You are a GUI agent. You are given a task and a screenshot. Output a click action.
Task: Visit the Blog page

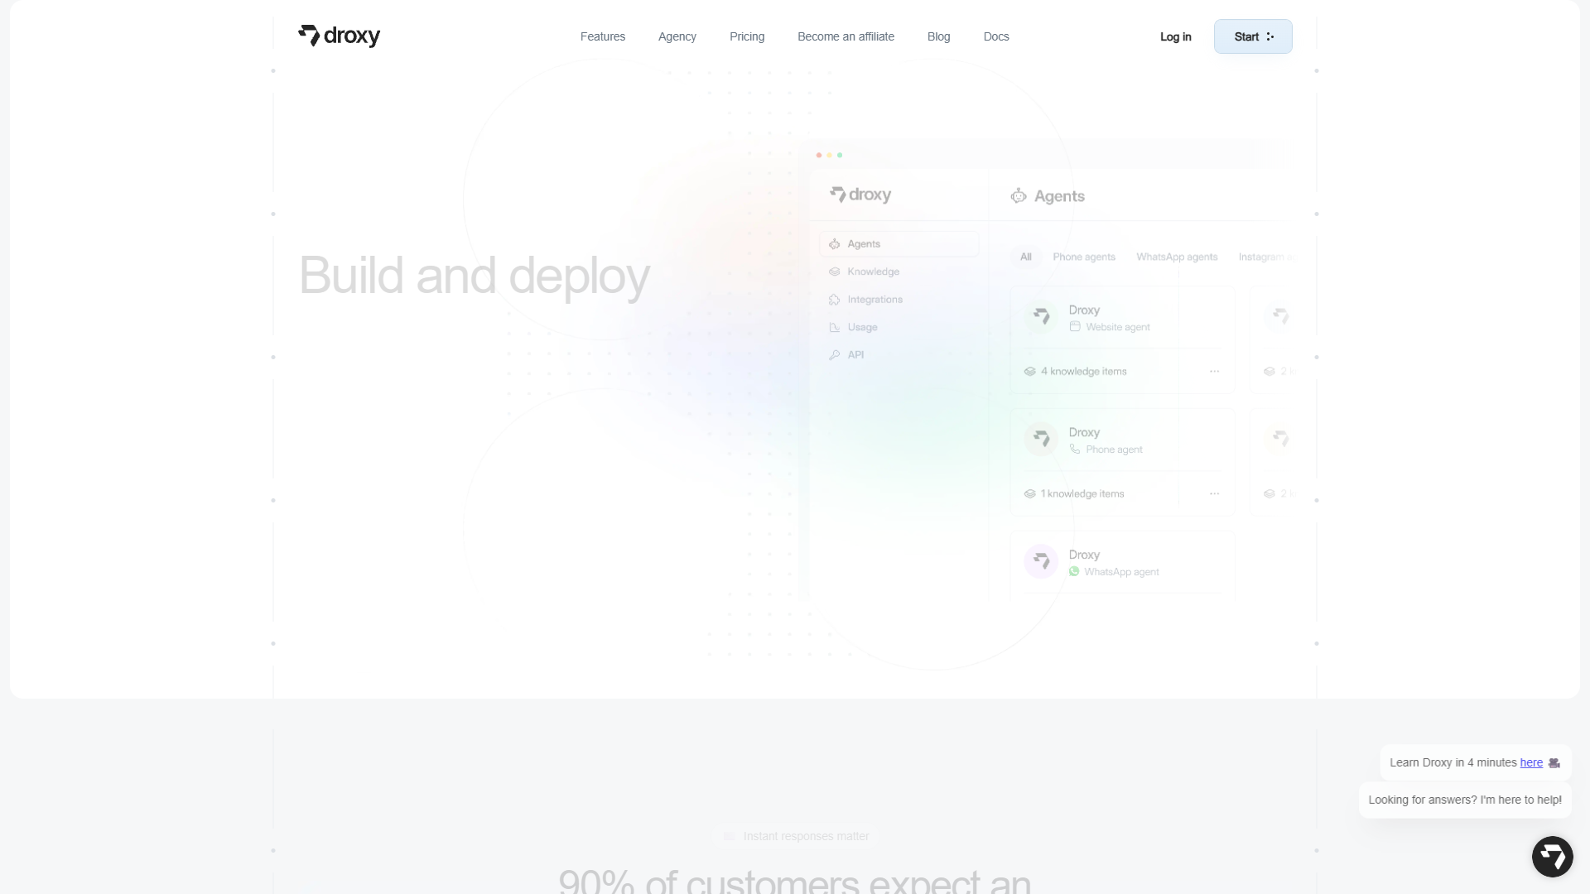point(938,36)
